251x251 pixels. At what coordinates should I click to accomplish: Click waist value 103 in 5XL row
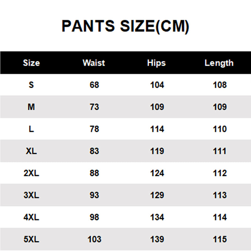(x=94, y=239)
